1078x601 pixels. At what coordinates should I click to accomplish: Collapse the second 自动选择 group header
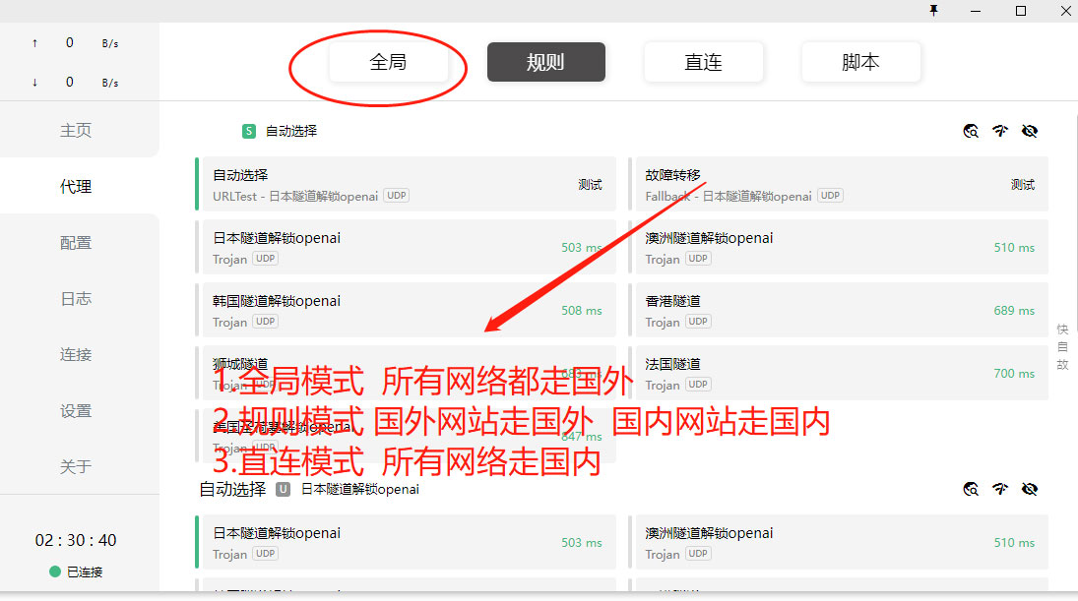232,489
